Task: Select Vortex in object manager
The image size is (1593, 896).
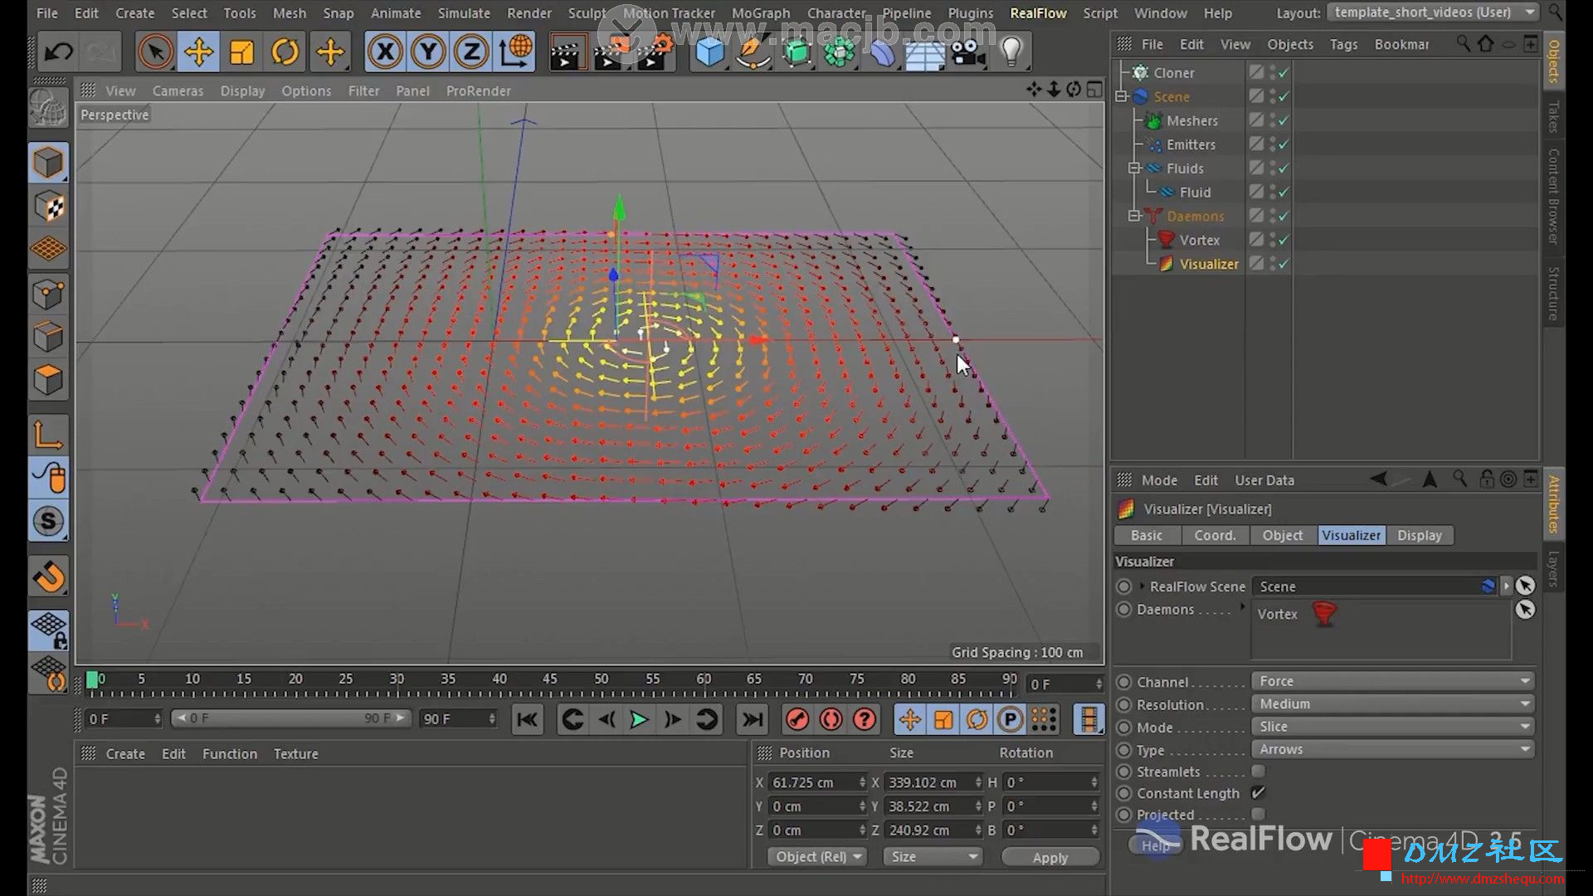Action: (1199, 240)
